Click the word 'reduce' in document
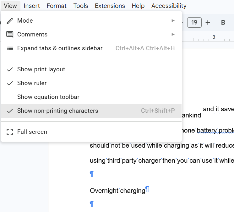 point(225,145)
